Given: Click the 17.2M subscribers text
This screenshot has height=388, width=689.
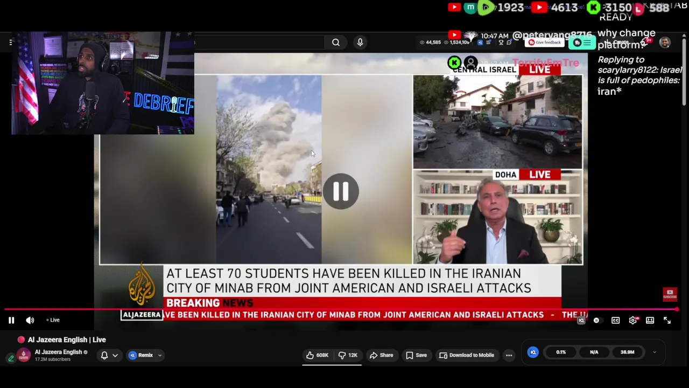Looking at the screenshot, I should tap(53, 359).
